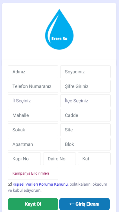Expand the Kampanya Bildirimleri selector
This screenshot has width=119, height=212.
[33, 173]
